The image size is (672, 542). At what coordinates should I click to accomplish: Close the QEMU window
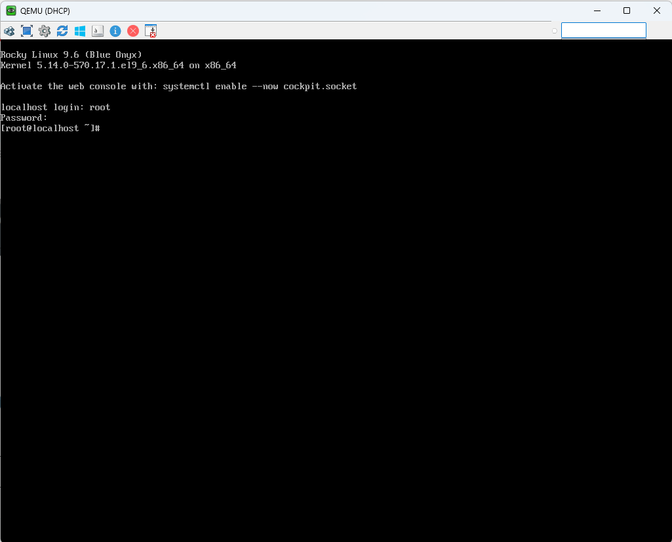pyautogui.click(x=656, y=10)
